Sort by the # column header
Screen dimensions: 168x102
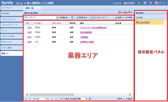29,23
